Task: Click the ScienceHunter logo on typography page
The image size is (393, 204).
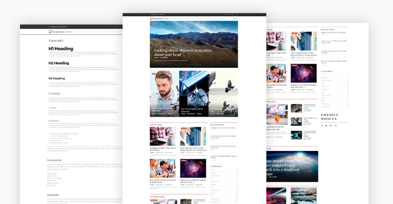Action: (x=60, y=32)
